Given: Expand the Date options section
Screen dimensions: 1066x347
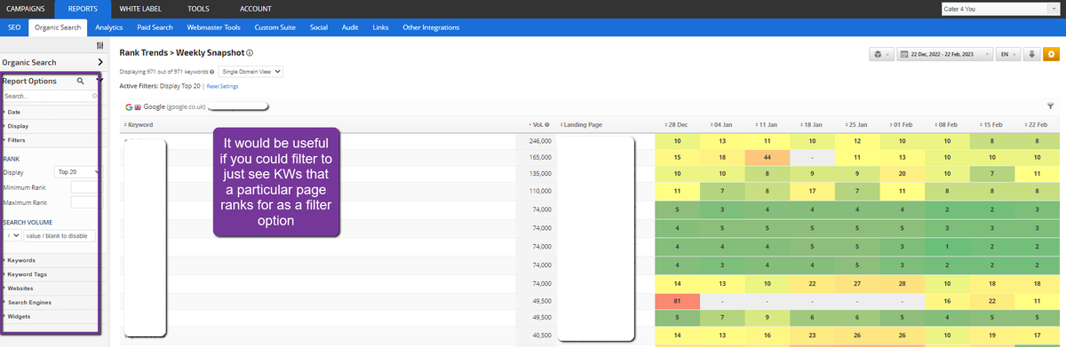Looking at the screenshot, I should point(14,112).
